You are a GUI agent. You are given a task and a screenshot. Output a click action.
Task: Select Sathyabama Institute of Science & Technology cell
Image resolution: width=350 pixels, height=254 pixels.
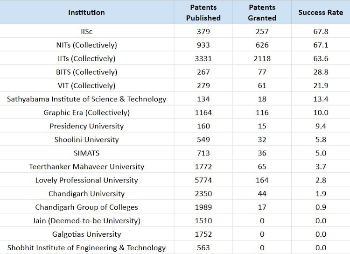point(87,99)
